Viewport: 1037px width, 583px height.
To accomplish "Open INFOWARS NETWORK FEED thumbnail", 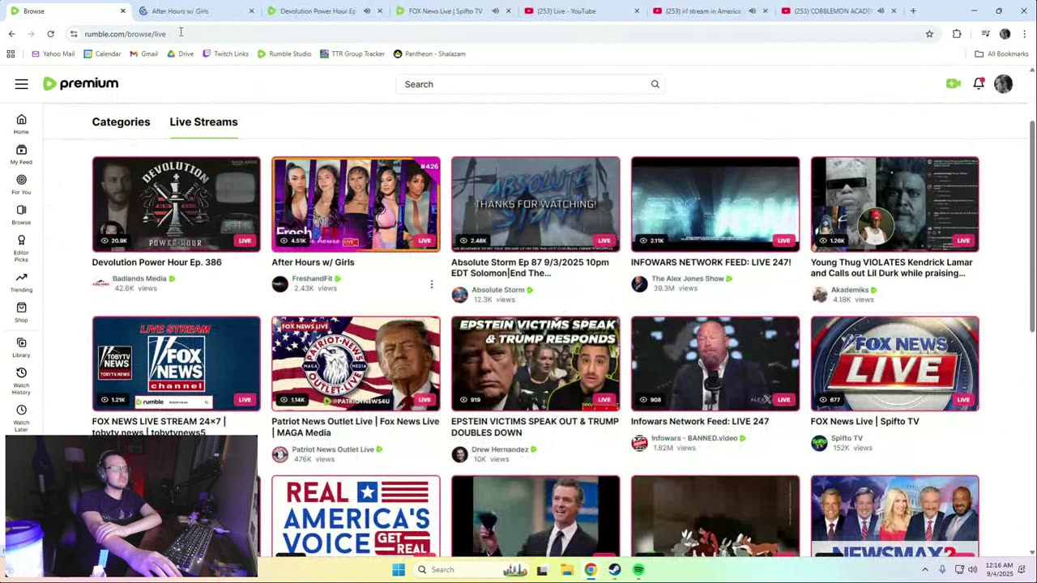I will pyautogui.click(x=715, y=204).
